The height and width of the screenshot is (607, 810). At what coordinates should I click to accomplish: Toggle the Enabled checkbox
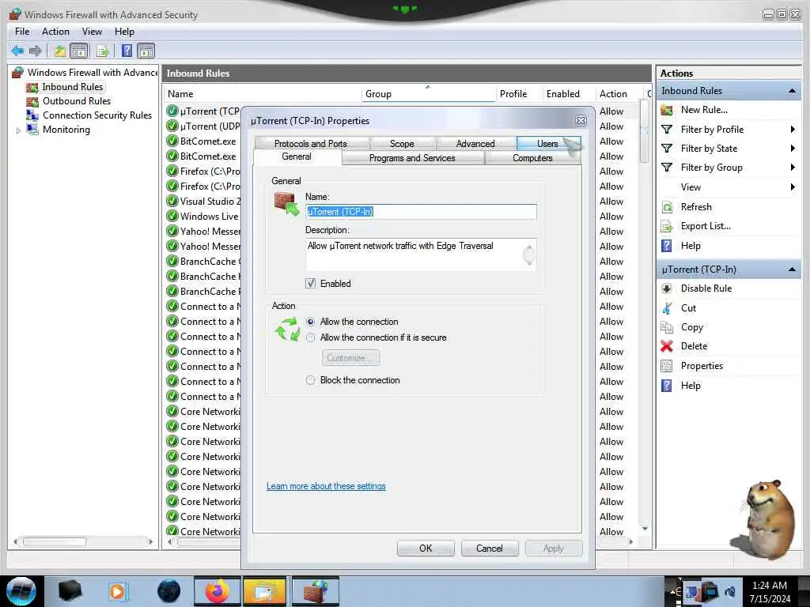(310, 284)
